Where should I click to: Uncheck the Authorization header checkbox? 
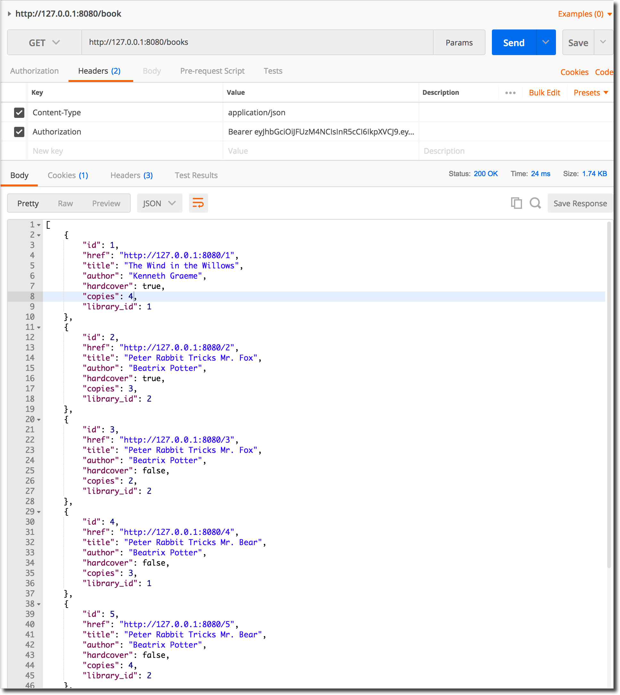click(19, 132)
